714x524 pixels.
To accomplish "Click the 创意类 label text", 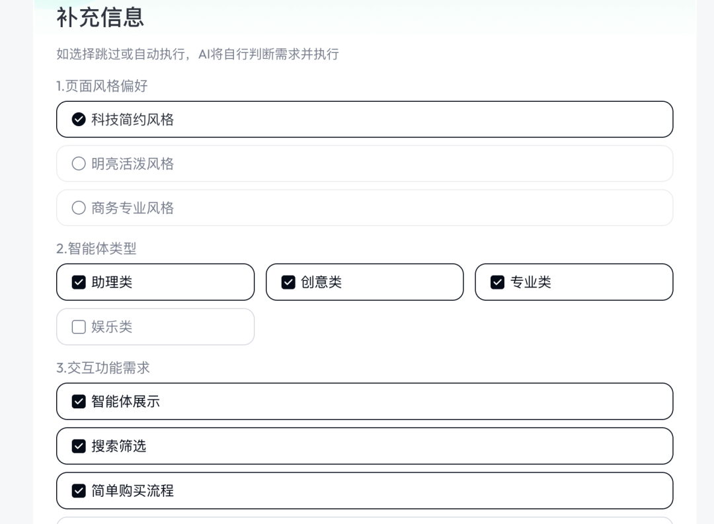I will click(x=321, y=282).
